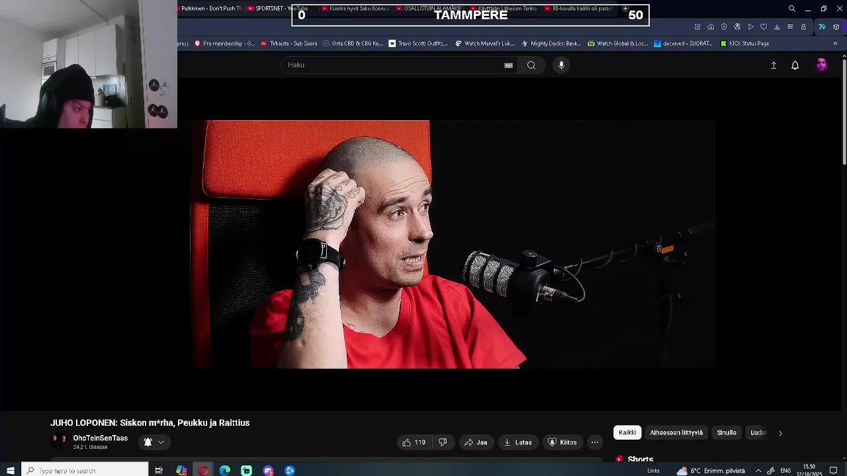Open the Windows notification center icon
This screenshot has height=476, width=847.
834,471
